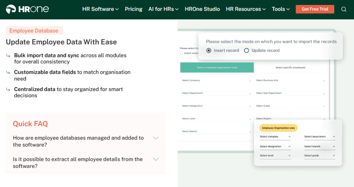
Task: Click the Get Free Trial button
Action: tap(315, 9)
